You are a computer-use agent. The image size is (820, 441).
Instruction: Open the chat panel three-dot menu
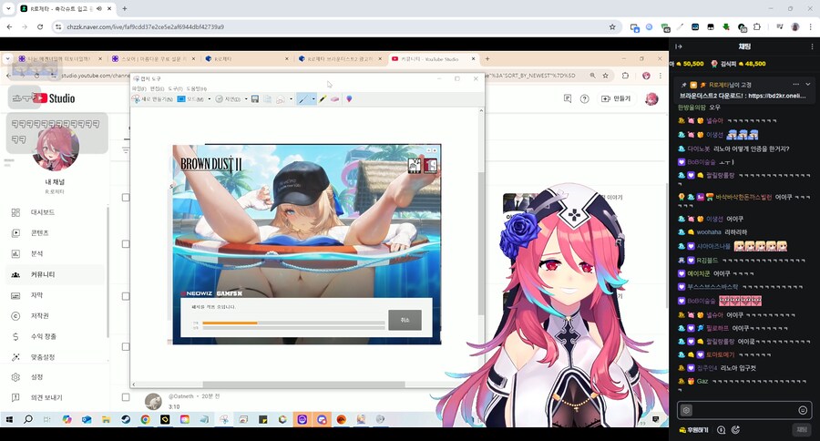point(812,46)
